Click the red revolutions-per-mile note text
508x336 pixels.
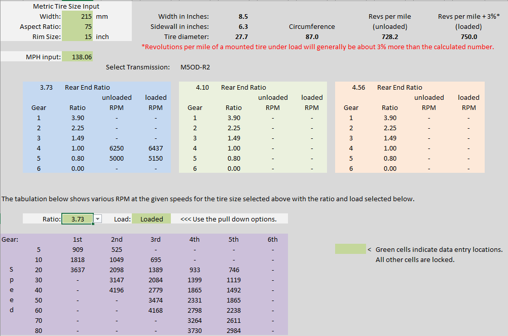coord(318,47)
